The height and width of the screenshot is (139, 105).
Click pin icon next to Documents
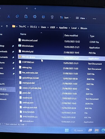(x=13, y=57)
